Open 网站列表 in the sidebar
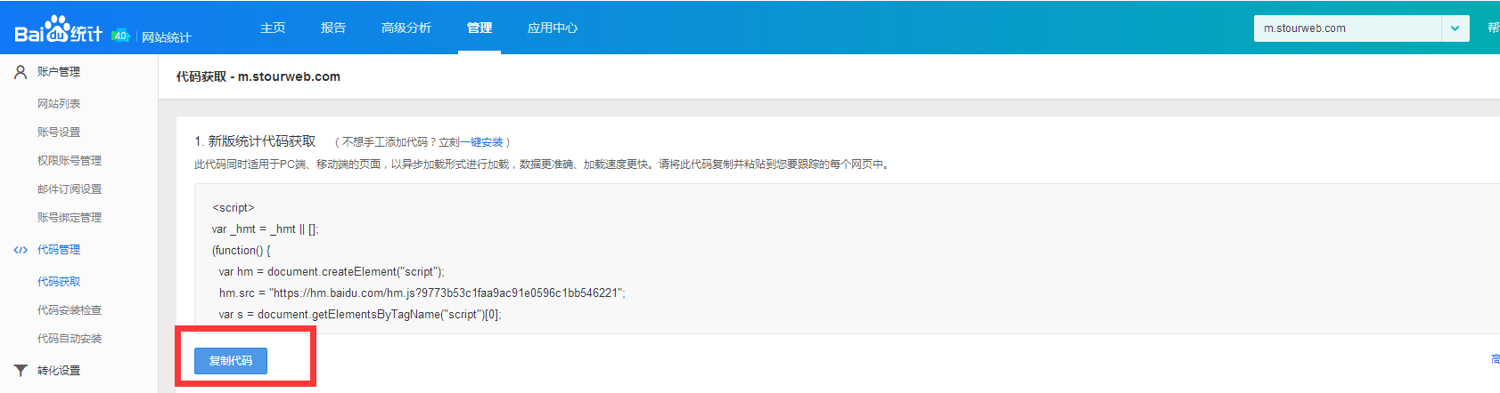 point(59,104)
